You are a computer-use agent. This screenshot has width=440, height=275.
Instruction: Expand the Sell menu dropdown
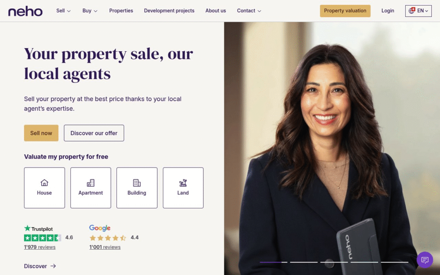pos(64,11)
